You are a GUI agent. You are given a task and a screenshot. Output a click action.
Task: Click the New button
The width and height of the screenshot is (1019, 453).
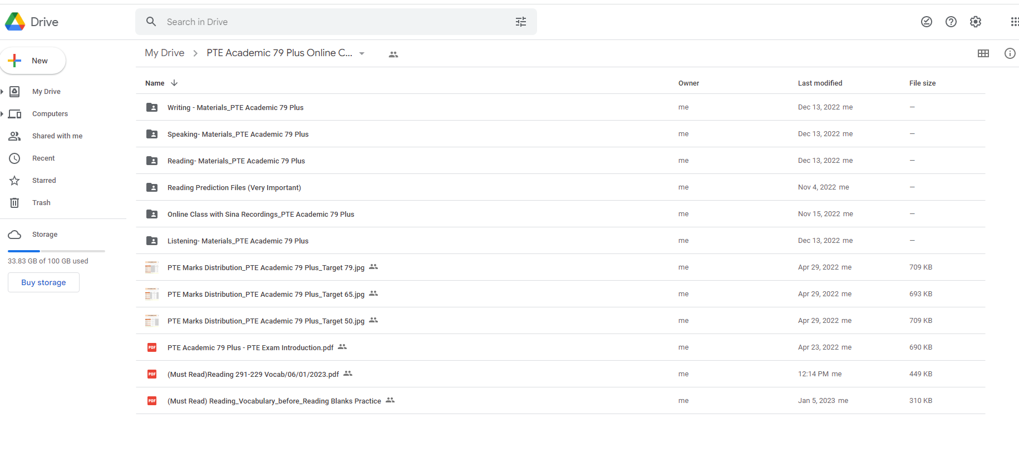[x=33, y=61]
